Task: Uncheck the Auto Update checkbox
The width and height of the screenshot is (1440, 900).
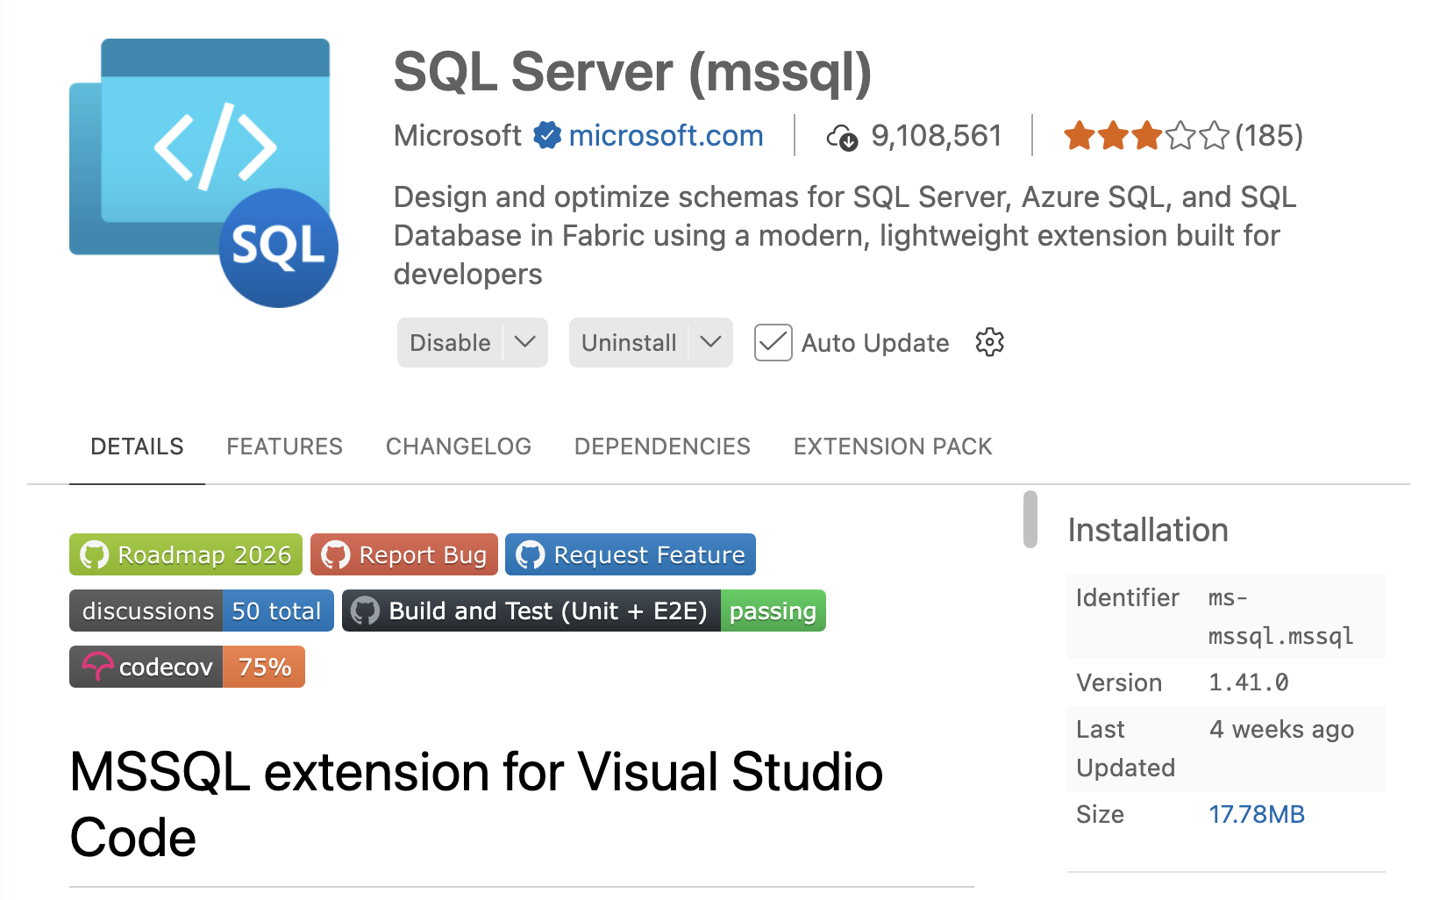Action: click(x=773, y=342)
